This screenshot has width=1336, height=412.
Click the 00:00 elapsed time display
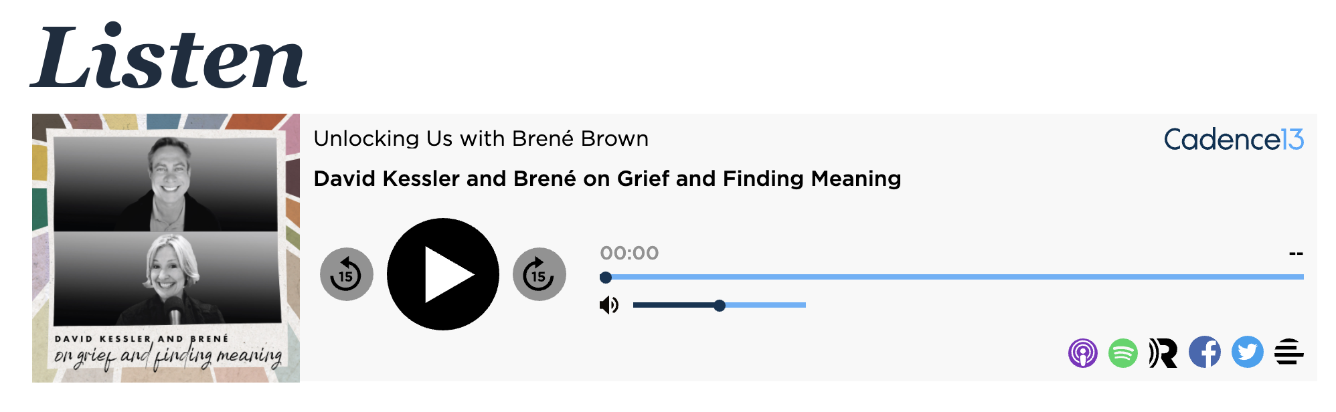coord(629,253)
